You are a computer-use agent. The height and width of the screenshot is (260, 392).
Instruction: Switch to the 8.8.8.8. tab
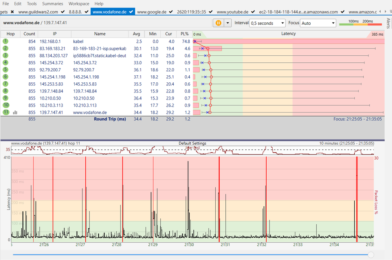click(x=75, y=12)
